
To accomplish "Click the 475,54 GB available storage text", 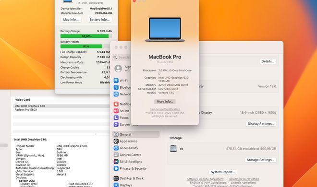I will pyautogui.click(x=251, y=149).
